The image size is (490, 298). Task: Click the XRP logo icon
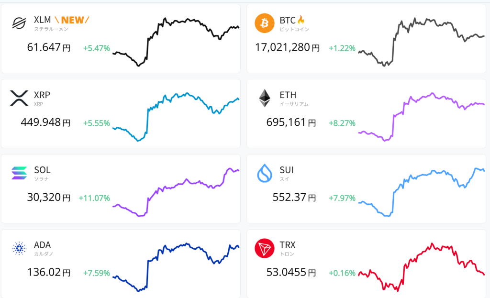tap(19, 98)
